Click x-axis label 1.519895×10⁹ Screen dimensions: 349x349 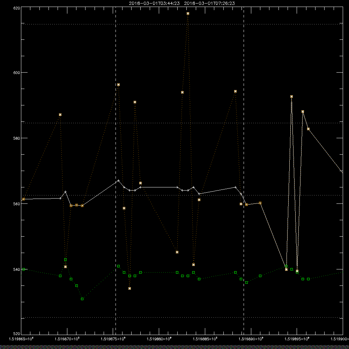[297, 339]
